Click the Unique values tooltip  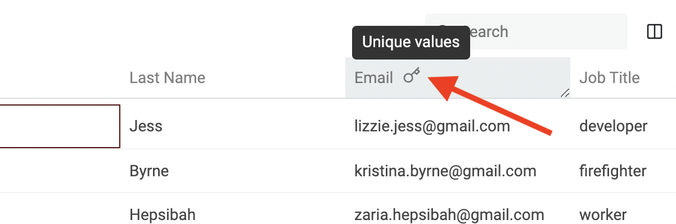tap(411, 42)
